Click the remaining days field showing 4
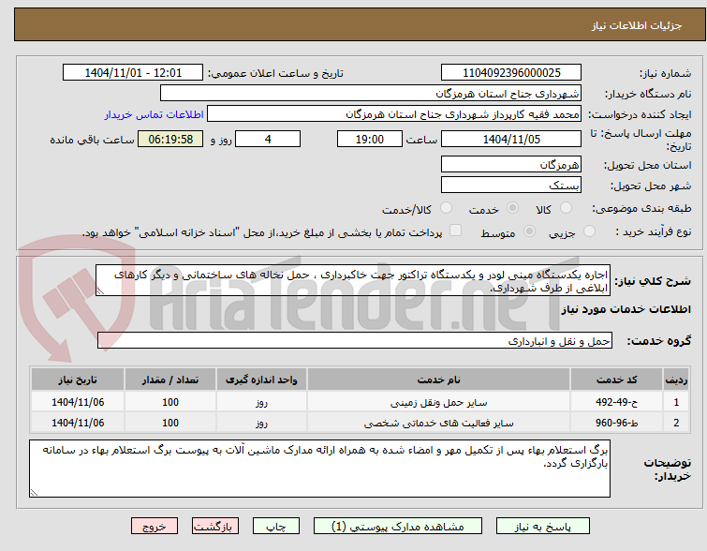 coord(268,139)
